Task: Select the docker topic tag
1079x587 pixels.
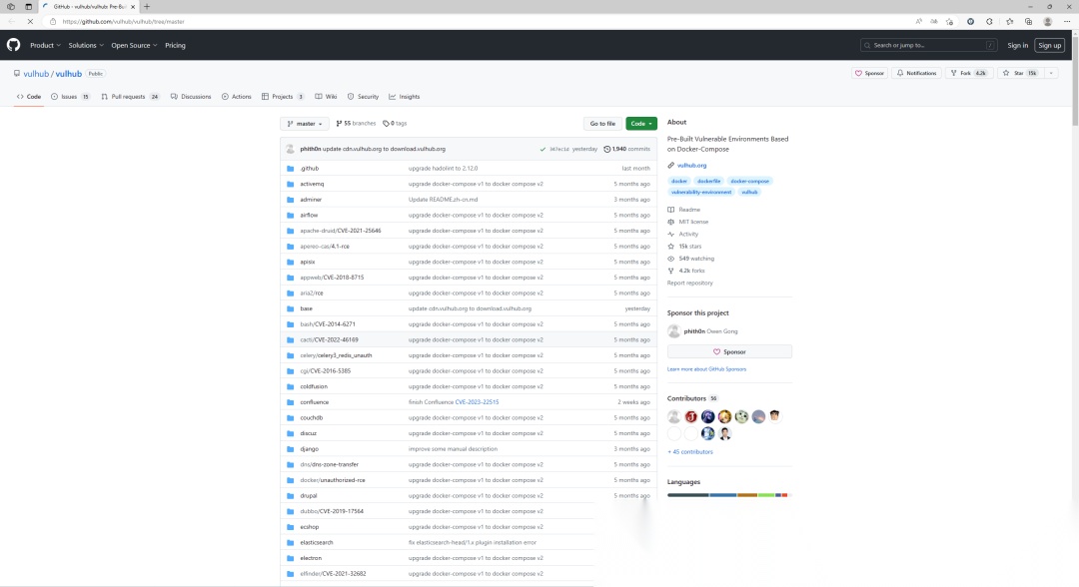Action: click(679, 181)
